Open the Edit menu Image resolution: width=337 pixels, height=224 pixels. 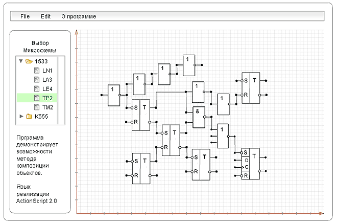tap(46, 16)
